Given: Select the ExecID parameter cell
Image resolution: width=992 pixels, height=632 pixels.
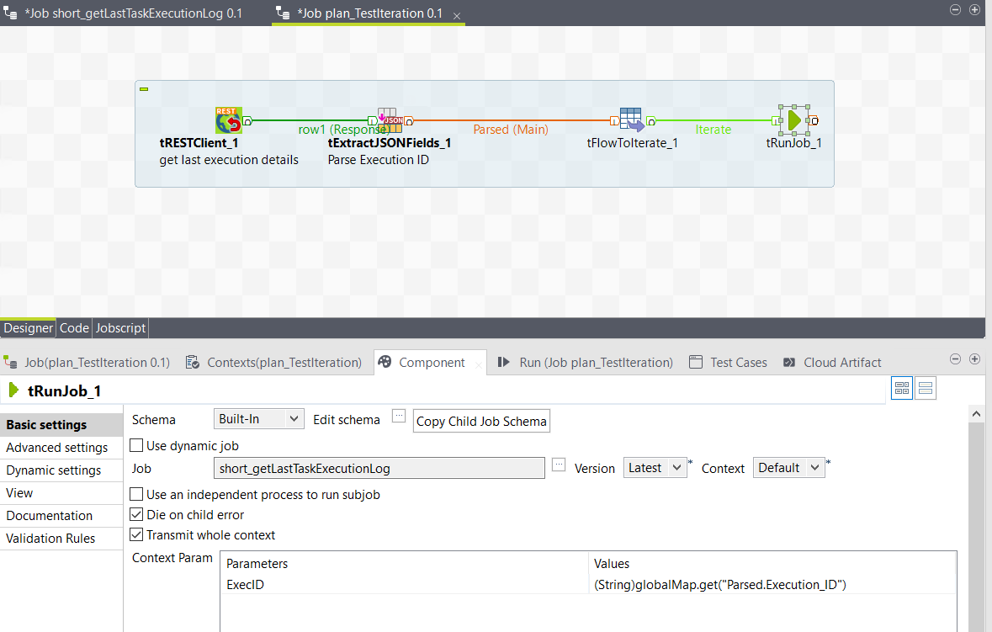Looking at the screenshot, I should 404,585.
